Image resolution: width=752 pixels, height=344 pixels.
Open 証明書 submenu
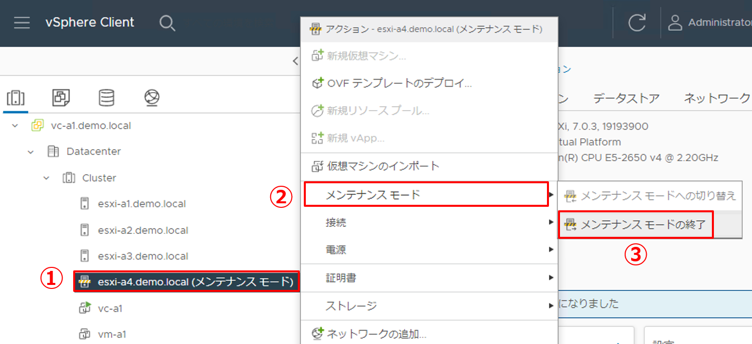point(429,277)
